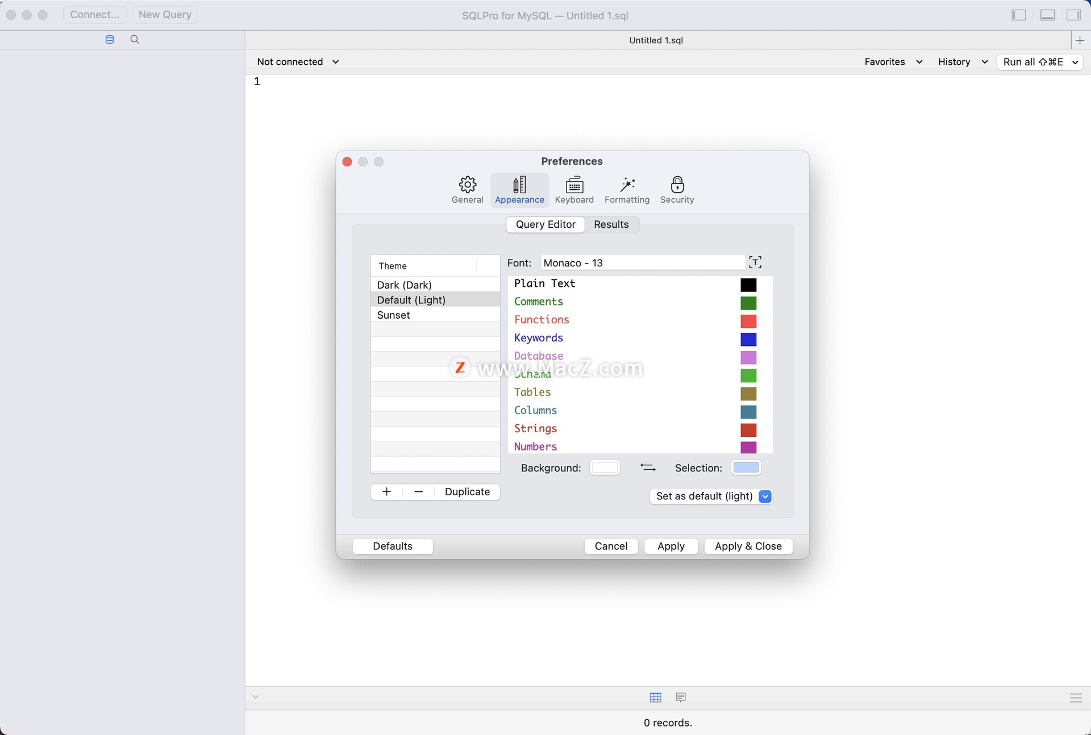Viewport: 1091px width, 735px height.
Task: Select the Sunset theme
Action: 435,315
